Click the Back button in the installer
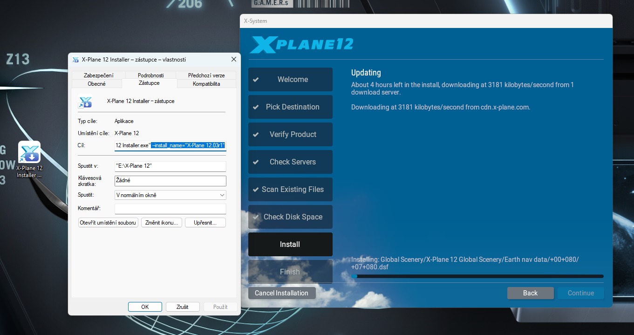This screenshot has height=335, width=634. tap(530, 293)
